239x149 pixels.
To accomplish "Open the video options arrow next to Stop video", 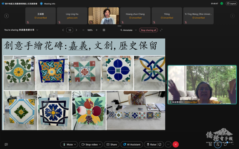I will 100,145.
